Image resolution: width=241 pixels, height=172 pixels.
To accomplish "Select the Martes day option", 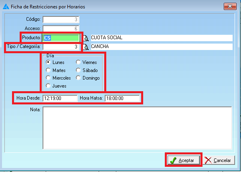I will tap(48, 70).
